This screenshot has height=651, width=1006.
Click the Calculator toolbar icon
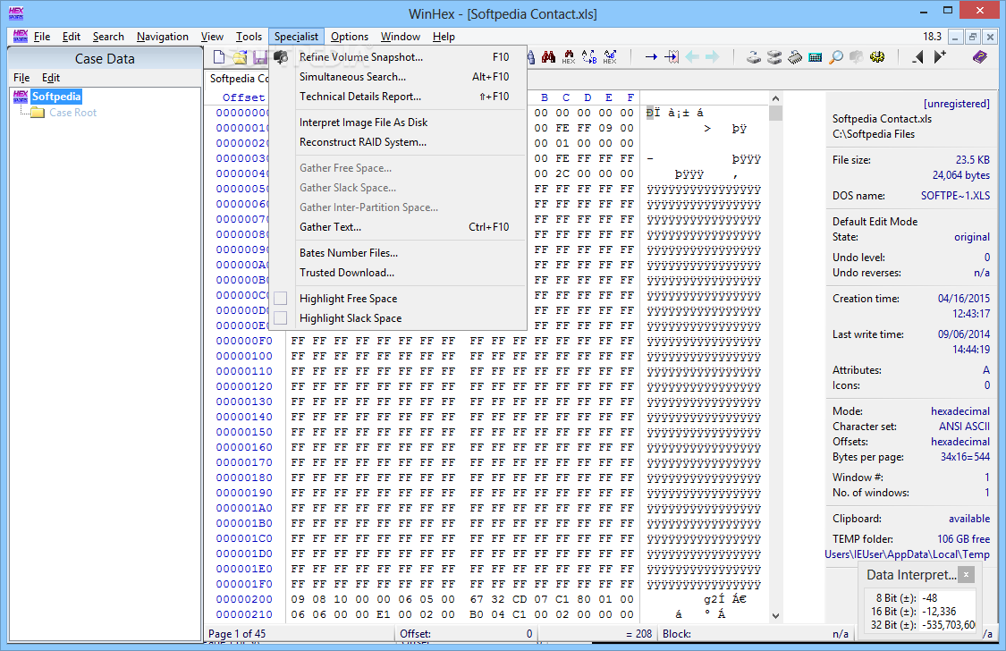pos(816,57)
